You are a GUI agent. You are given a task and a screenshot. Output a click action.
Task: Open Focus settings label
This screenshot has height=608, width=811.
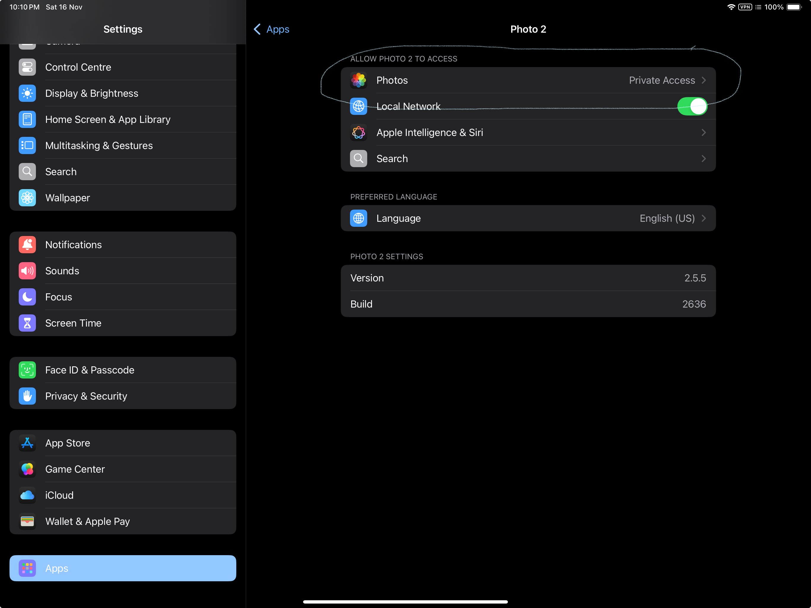[x=59, y=297]
